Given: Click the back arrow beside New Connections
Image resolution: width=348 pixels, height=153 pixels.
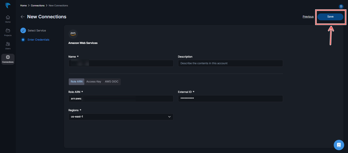Looking at the screenshot, I should [x=23, y=17].
